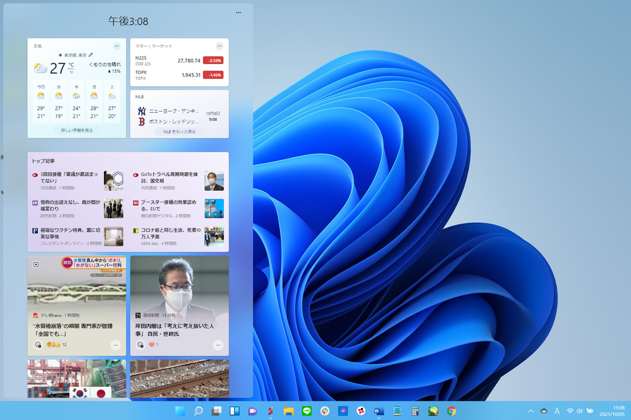The image size is (631, 420).
Task: Click 詳しい予報を見る link
Action: 77,130
